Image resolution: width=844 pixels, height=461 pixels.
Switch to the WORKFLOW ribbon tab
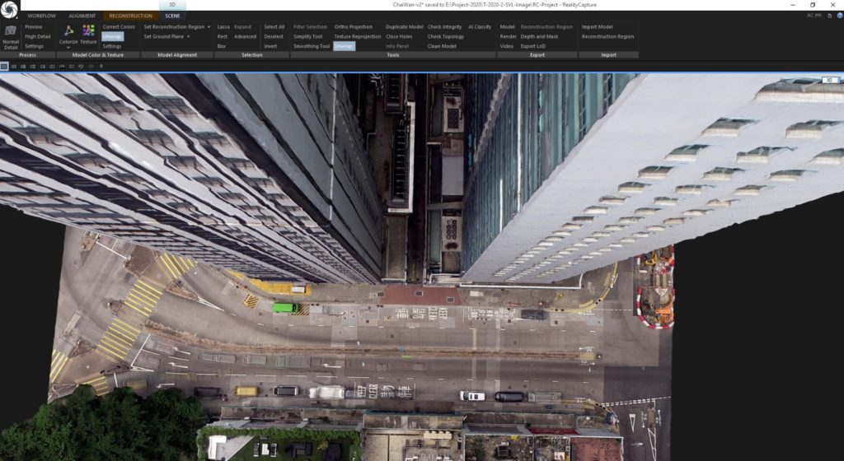tap(42, 16)
